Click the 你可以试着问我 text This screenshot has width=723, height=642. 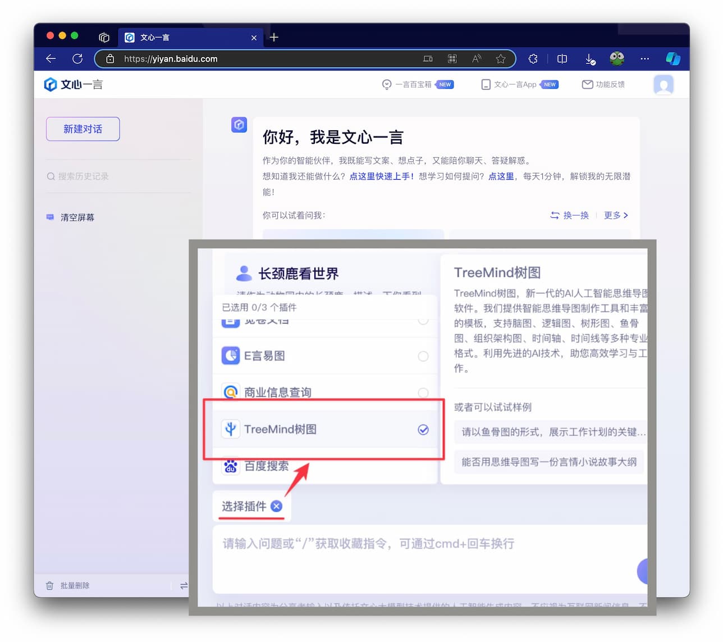(x=294, y=215)
